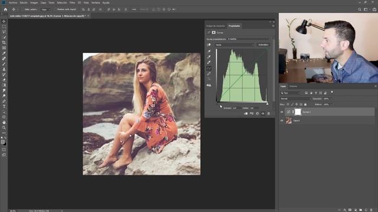View previous state in Properties panel
This screenshot has width=378, height=212.
pyautogui.click(x=252, y=114)
